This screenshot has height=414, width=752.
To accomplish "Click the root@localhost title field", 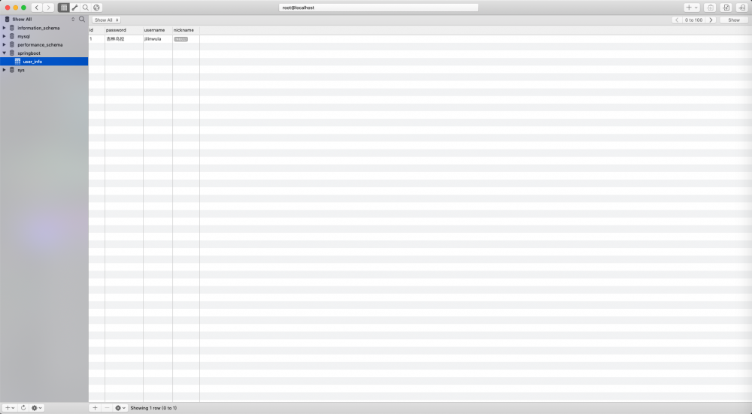I will pyautogui.click(x=378, y=8).
